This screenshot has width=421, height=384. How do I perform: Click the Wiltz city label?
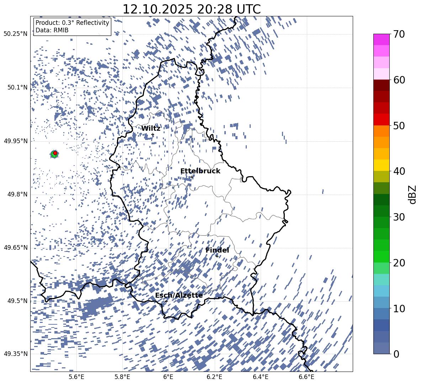(151, 129)
